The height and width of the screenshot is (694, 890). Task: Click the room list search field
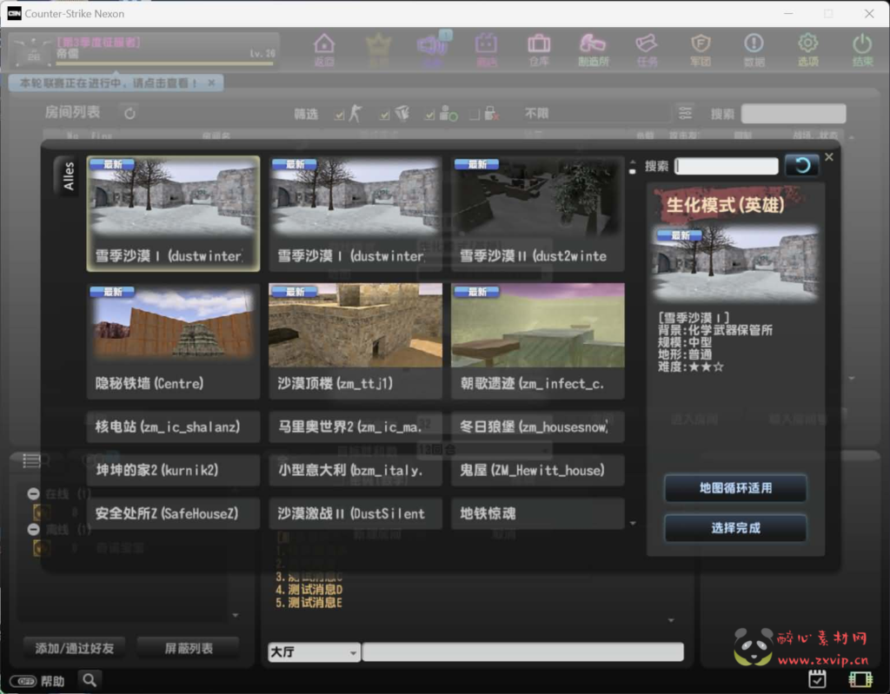click(x=793, y=114)
